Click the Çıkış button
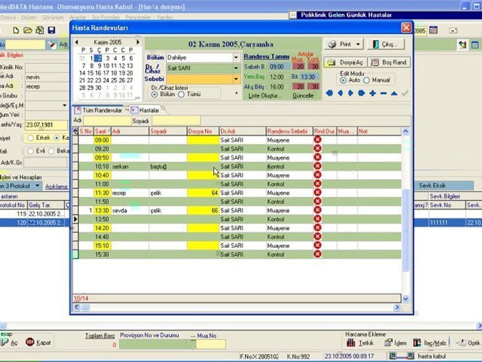482x362 pixels. click(x=386, y=44)
